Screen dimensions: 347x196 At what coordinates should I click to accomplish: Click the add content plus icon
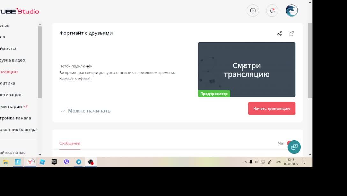pyautogui.click(x=253, y=11)
